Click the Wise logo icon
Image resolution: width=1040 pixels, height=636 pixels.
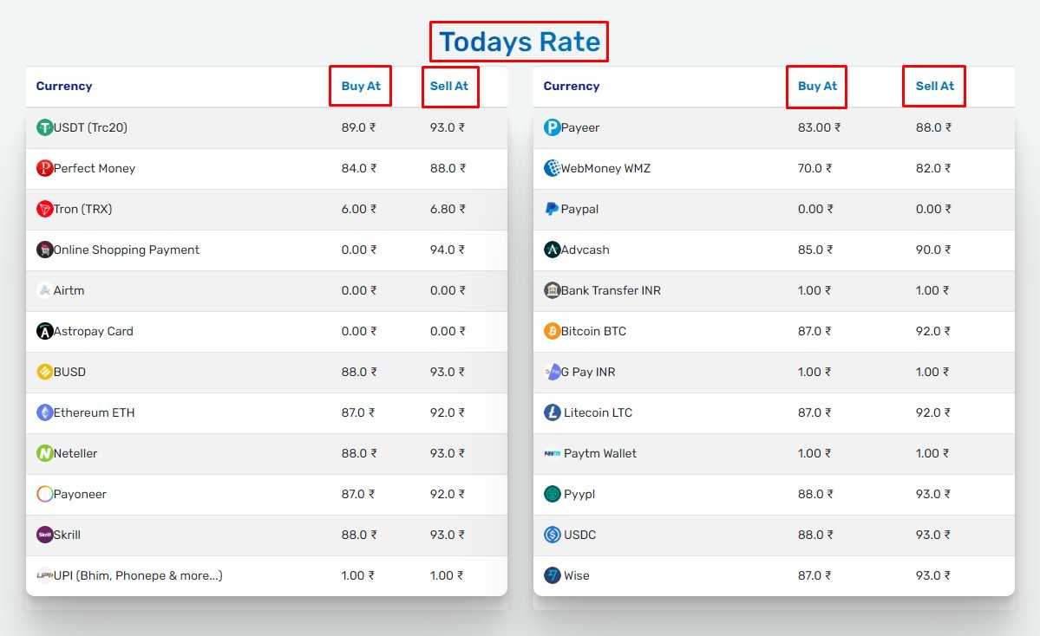pos(552,575)
